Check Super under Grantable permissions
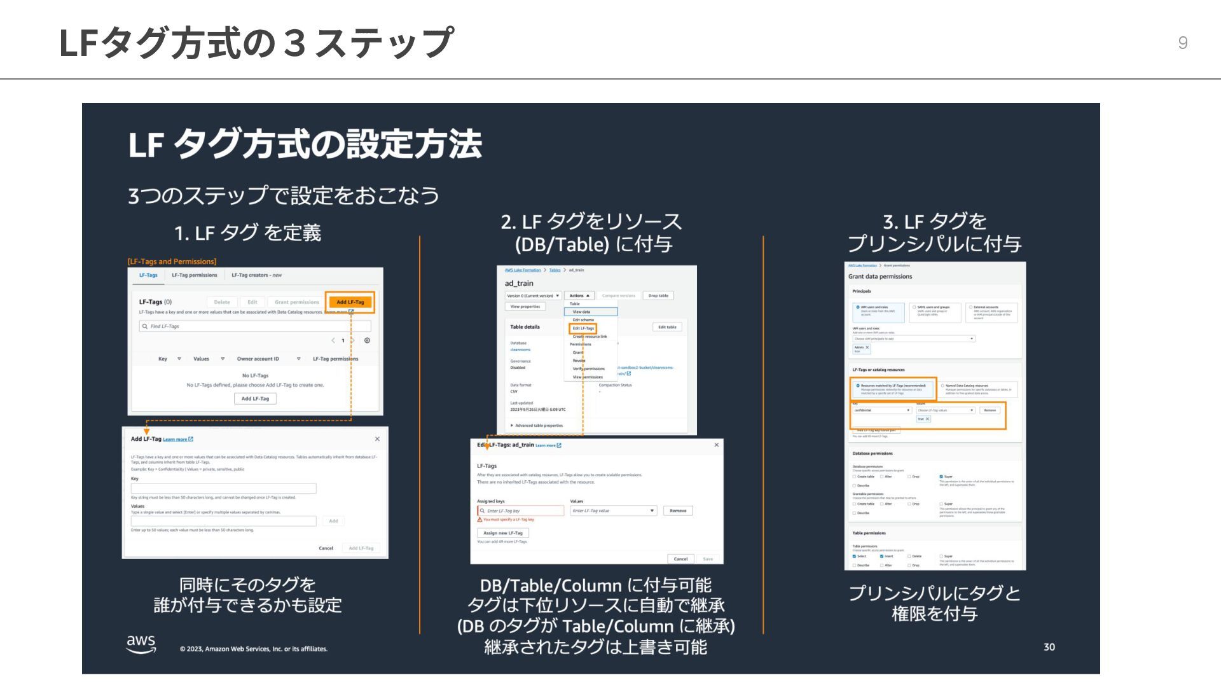 [941, 504]
